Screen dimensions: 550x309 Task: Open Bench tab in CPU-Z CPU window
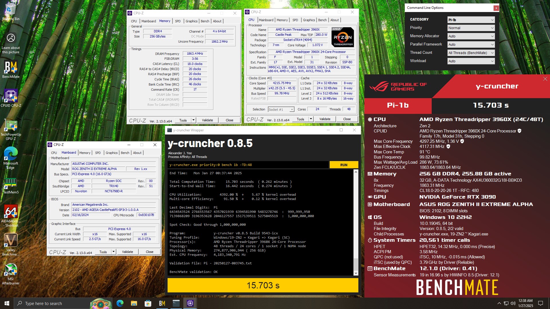coord(323,20)
